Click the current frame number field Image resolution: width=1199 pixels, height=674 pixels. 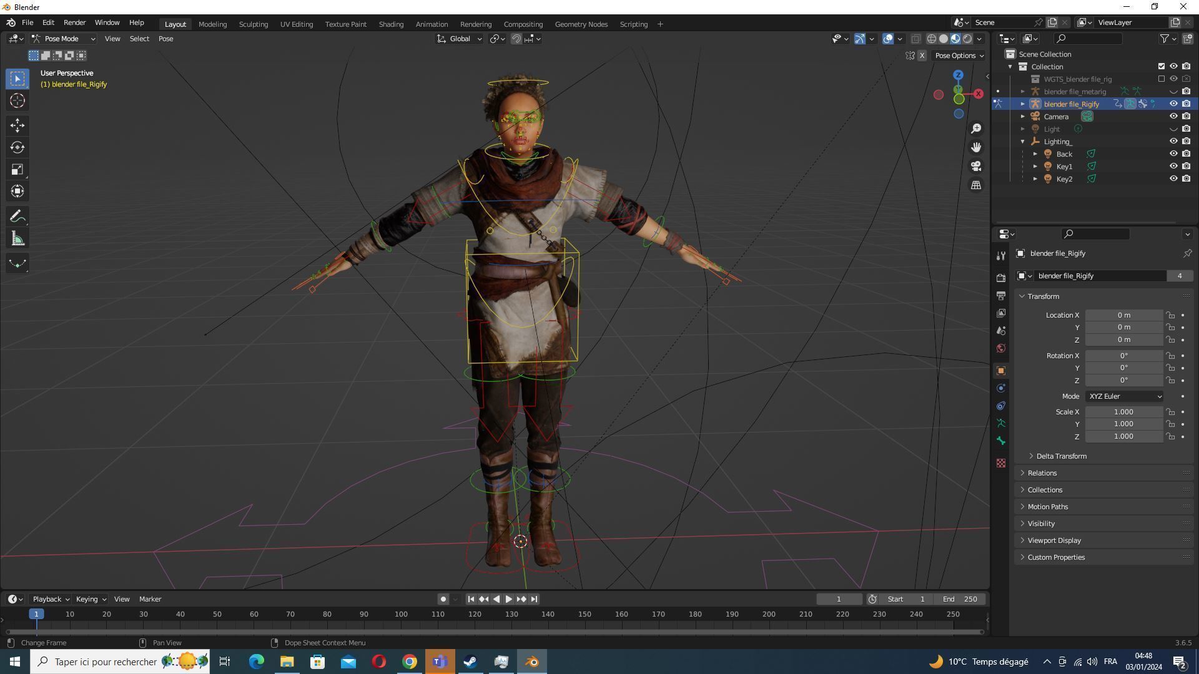839,599
